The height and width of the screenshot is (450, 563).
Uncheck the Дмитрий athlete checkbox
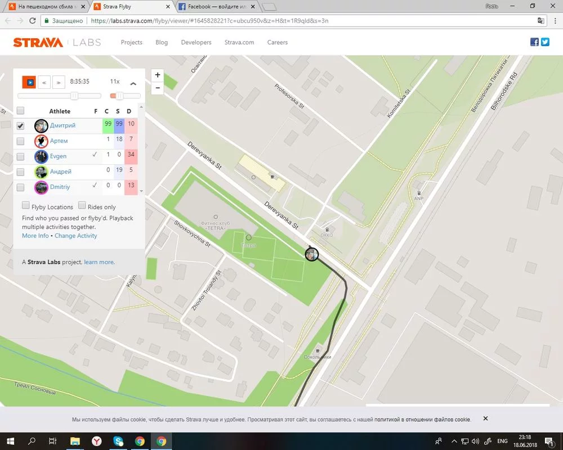(x=20, y=126)
